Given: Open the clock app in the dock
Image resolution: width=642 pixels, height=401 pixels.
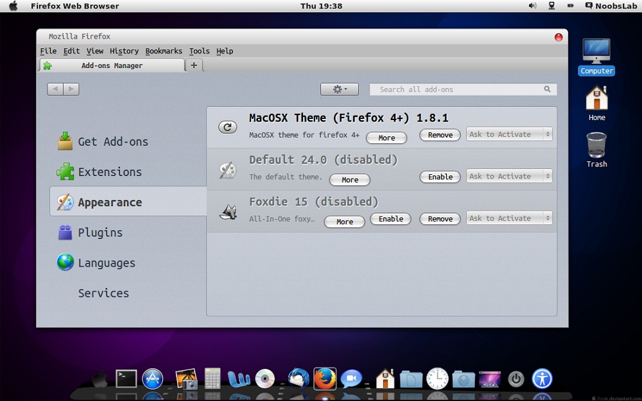Looking at the screenshot, I should pyautogui.click(x=437, y=379).
